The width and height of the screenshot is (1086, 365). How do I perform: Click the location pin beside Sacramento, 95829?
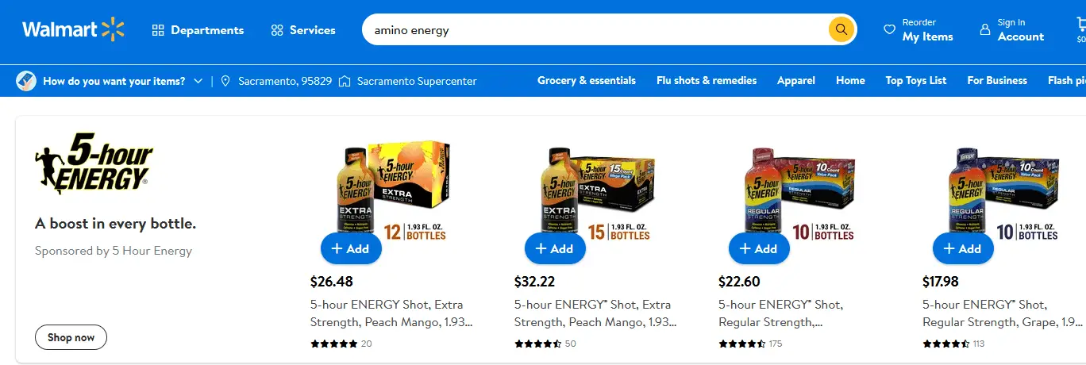[x=225, y=81]
